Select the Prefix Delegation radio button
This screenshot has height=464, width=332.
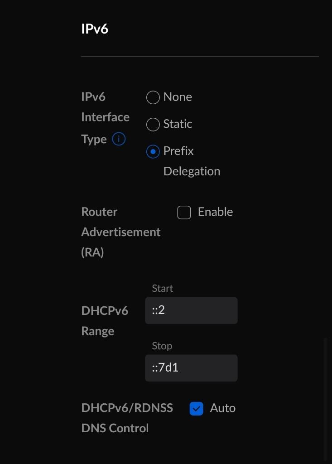[153, 152]
